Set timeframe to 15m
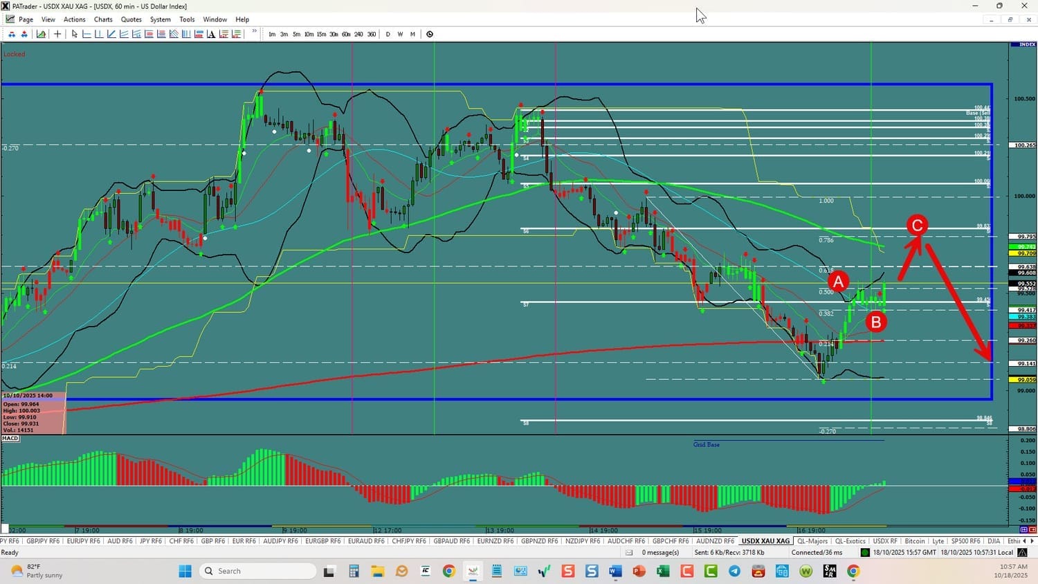Viewport: 1038px width, 584px height. click(321, 34)
